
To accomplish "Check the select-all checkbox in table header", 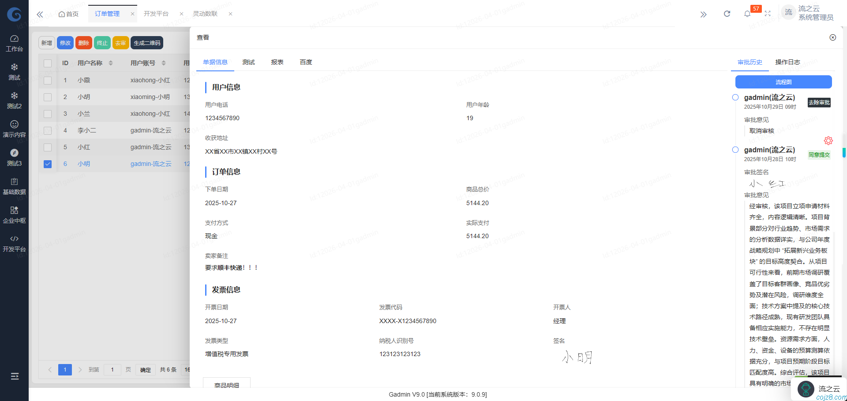I will (48, 63).
